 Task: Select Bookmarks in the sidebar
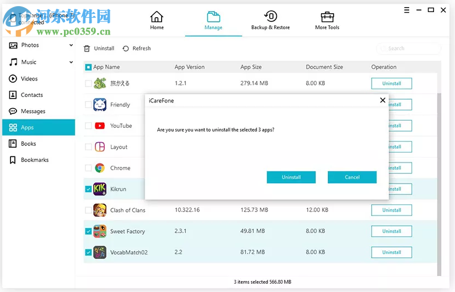39,160
